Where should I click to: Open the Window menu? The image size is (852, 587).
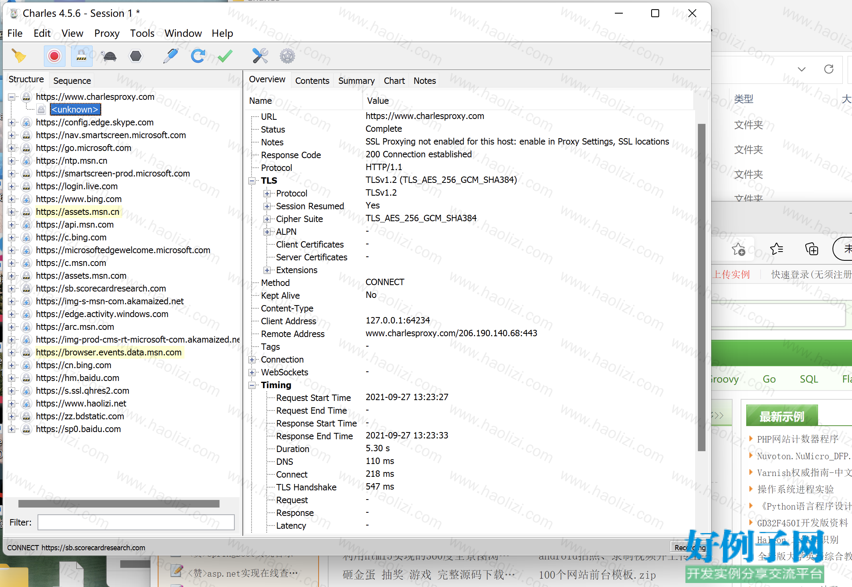(x=183, y=33)
